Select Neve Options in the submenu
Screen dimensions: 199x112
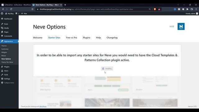pyautogui.click(x=6, y=59)
